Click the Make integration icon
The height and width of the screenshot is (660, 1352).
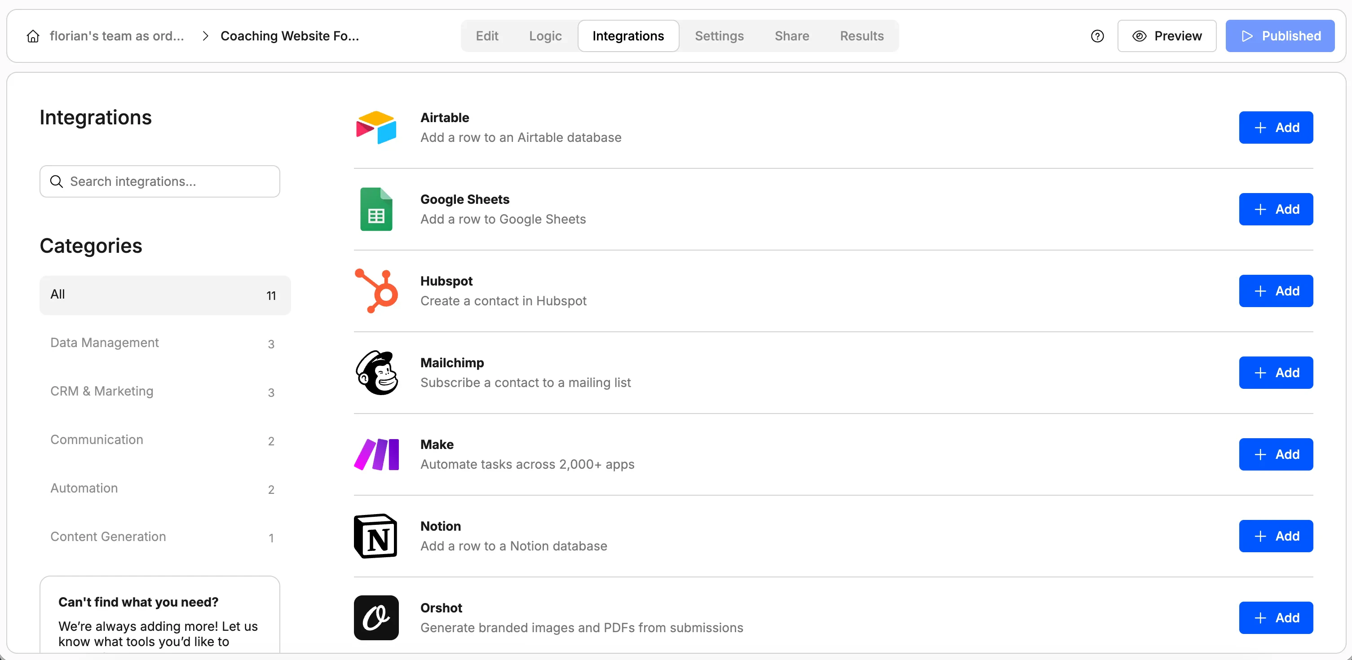tap(376, 454)
